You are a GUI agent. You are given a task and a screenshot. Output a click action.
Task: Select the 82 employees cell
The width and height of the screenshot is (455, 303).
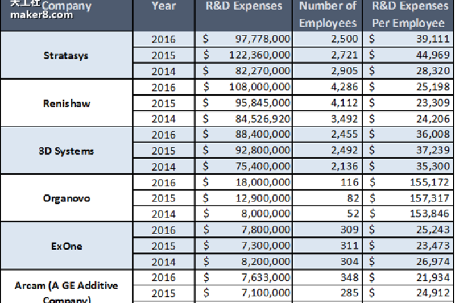(328, 198)
